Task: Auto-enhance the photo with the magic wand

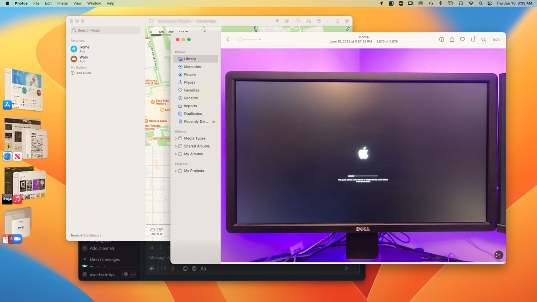Action: pyautogui.click(x=483, y=39)
